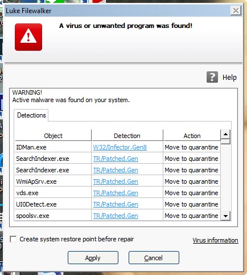Select the WmiApSrv.exe object cell
247x275 pixels.
pos(53,181)
